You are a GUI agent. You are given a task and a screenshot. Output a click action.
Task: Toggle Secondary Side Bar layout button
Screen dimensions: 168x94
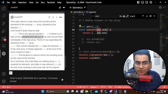coord(146,2)
